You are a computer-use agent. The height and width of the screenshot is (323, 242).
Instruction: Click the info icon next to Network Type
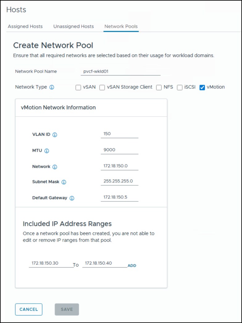52,88
